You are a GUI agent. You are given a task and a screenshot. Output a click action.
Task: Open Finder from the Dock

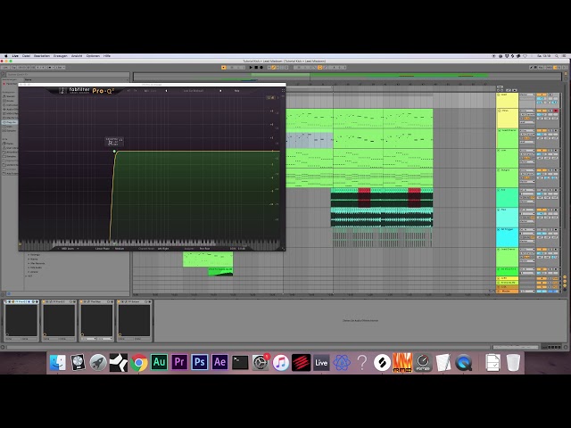click(x=57, y=363)
